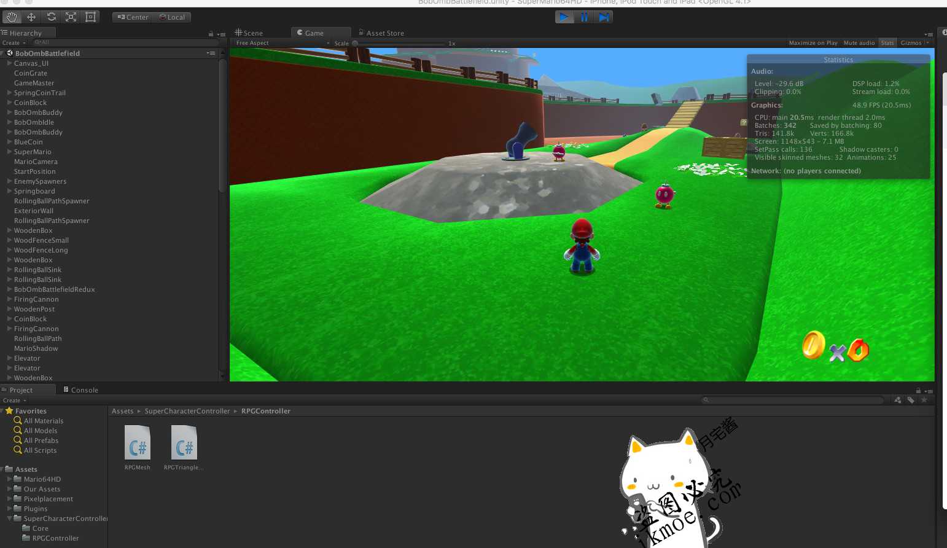Open the Asset Store tab
Screen dimensions: 947x548
pyautogui.click(x=381, y=33)
